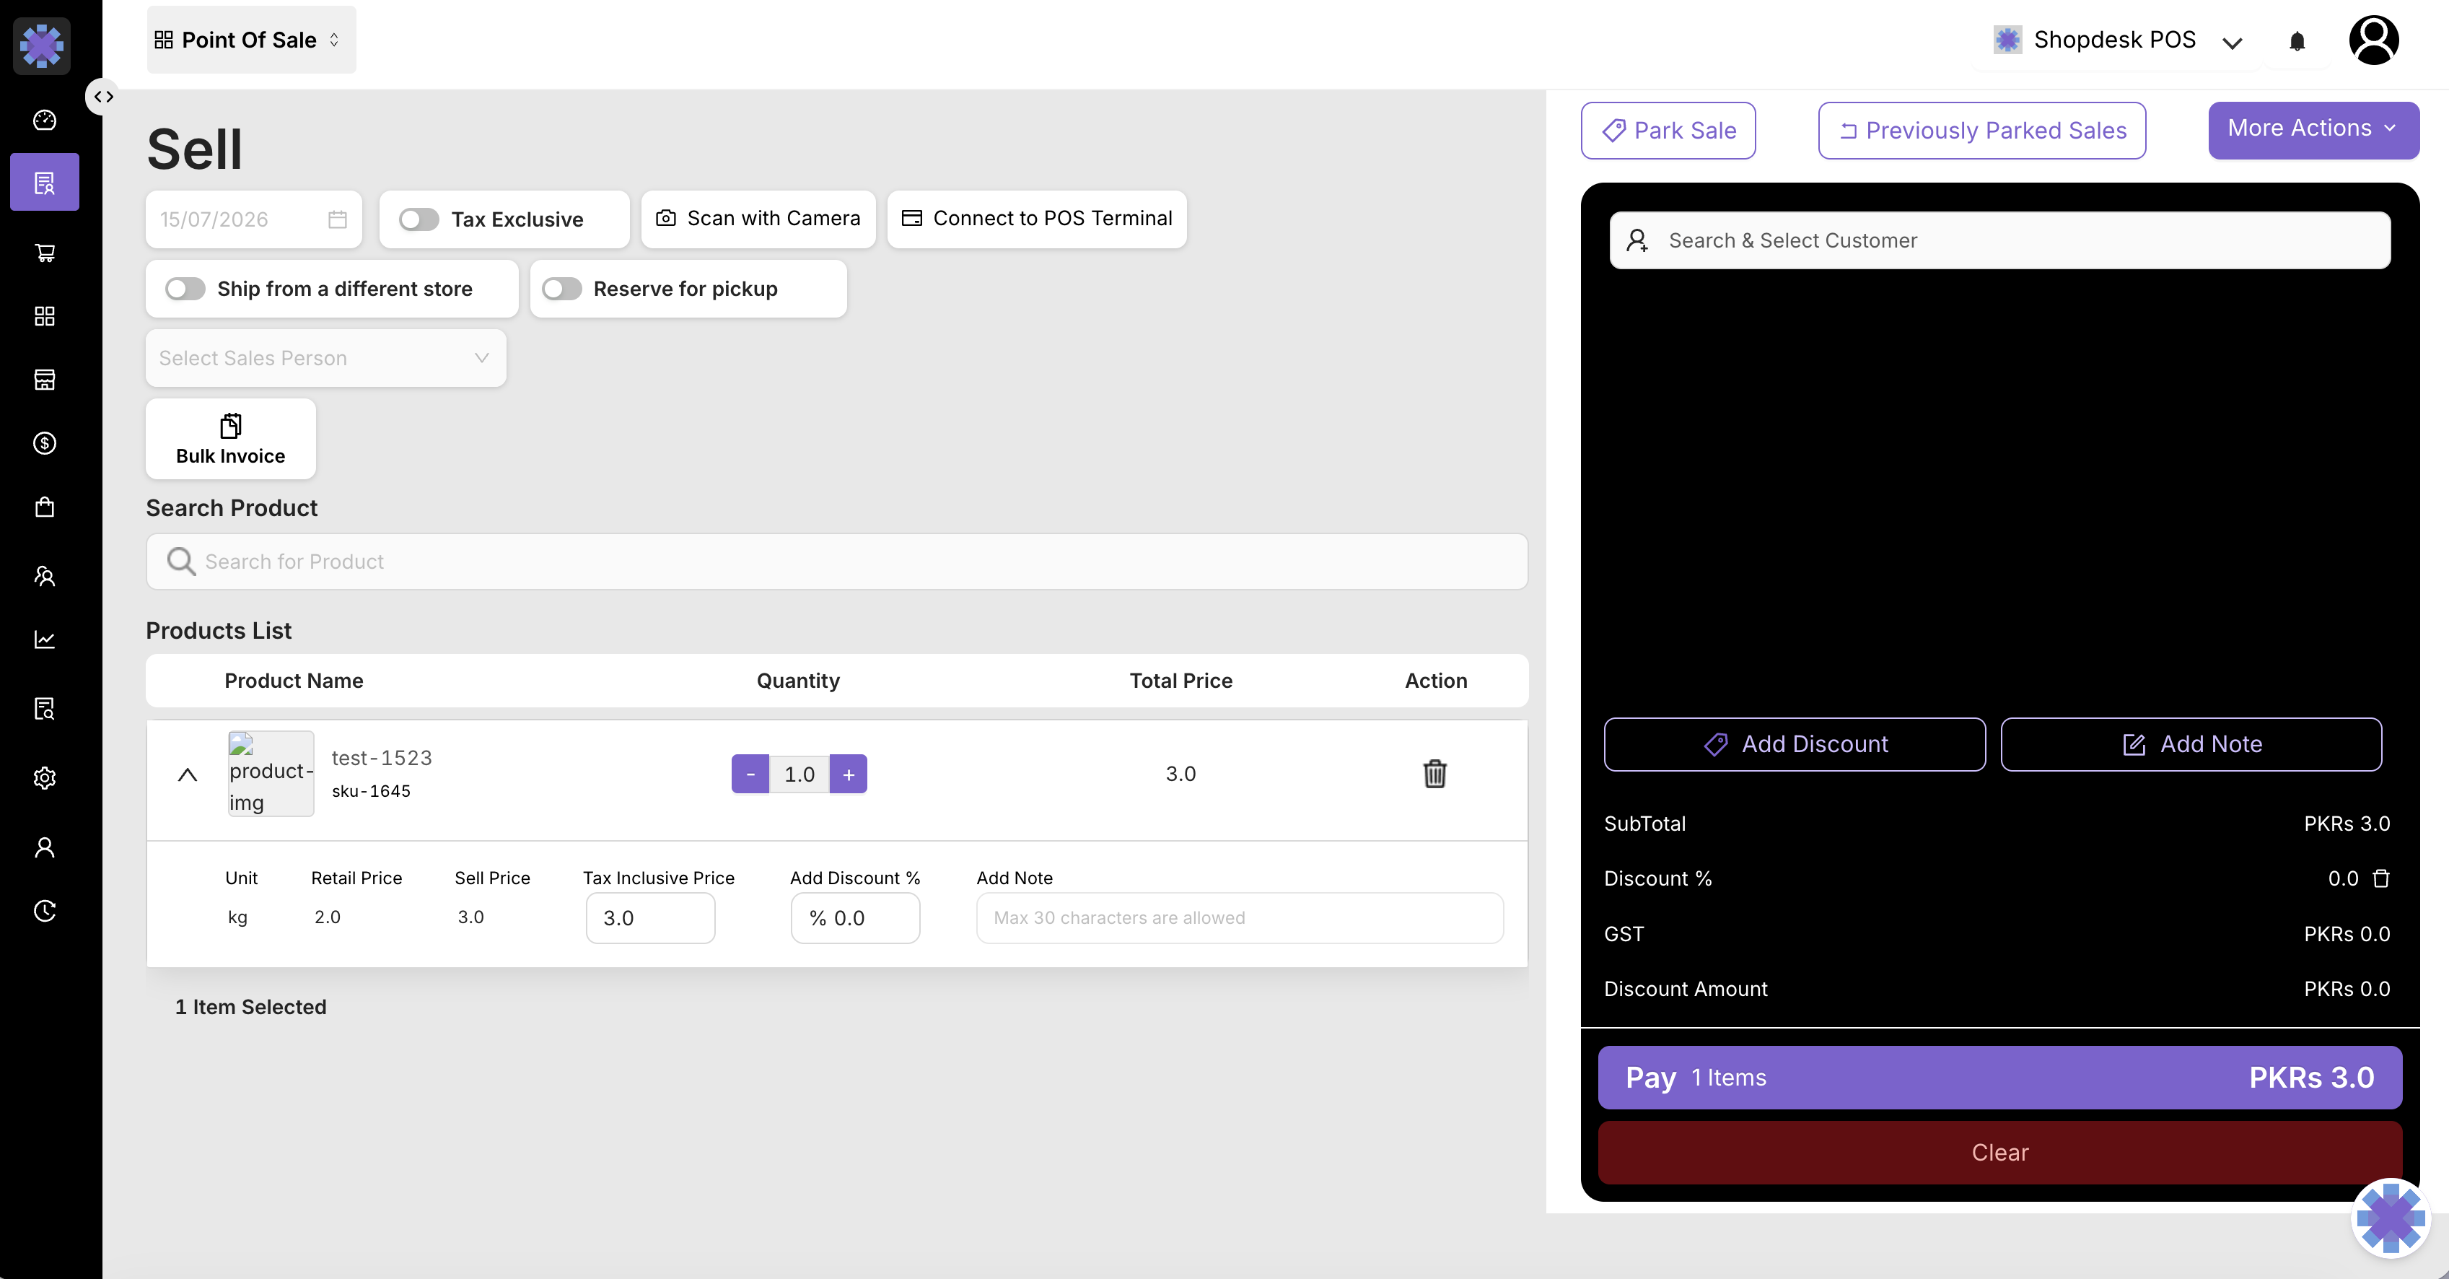Increase quantity with the plus button
Viewport: 2449px width, 1279px height.
pos(848,774)
